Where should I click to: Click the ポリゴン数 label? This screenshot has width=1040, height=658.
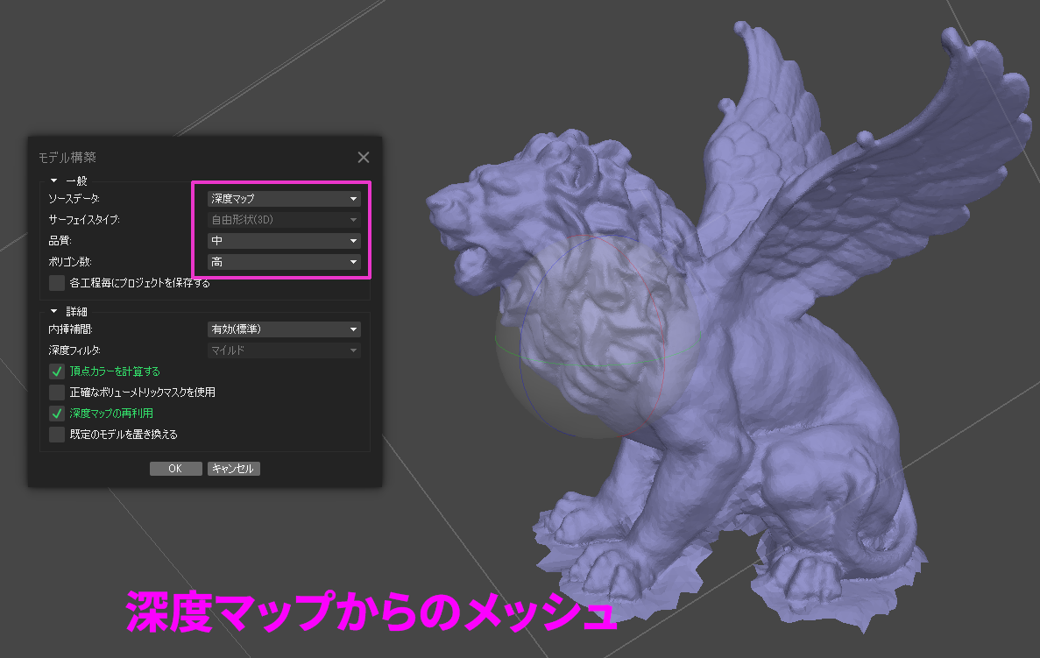coord(69,262)
